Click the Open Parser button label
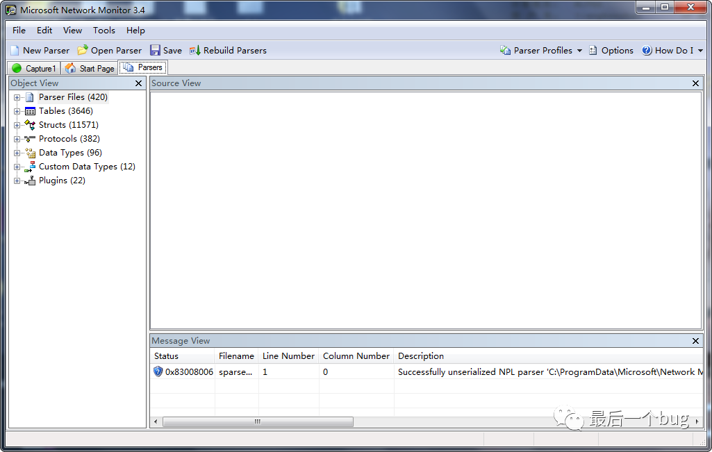Screen dimensions: 712x452 [116, 51]
